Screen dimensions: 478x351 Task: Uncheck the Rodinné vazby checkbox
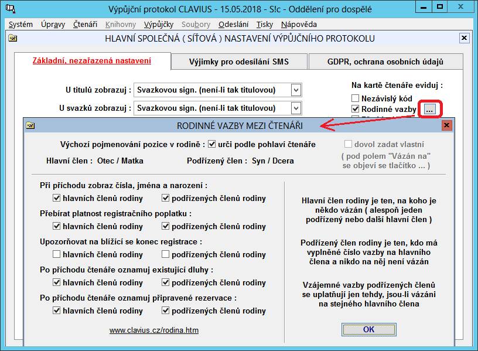[355, 109]
